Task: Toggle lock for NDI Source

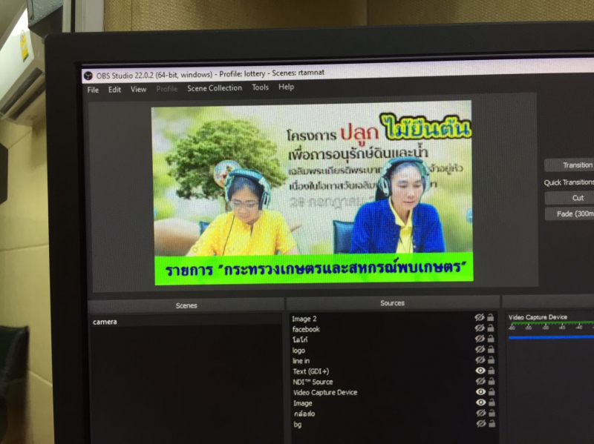Action: coord(491,382)
